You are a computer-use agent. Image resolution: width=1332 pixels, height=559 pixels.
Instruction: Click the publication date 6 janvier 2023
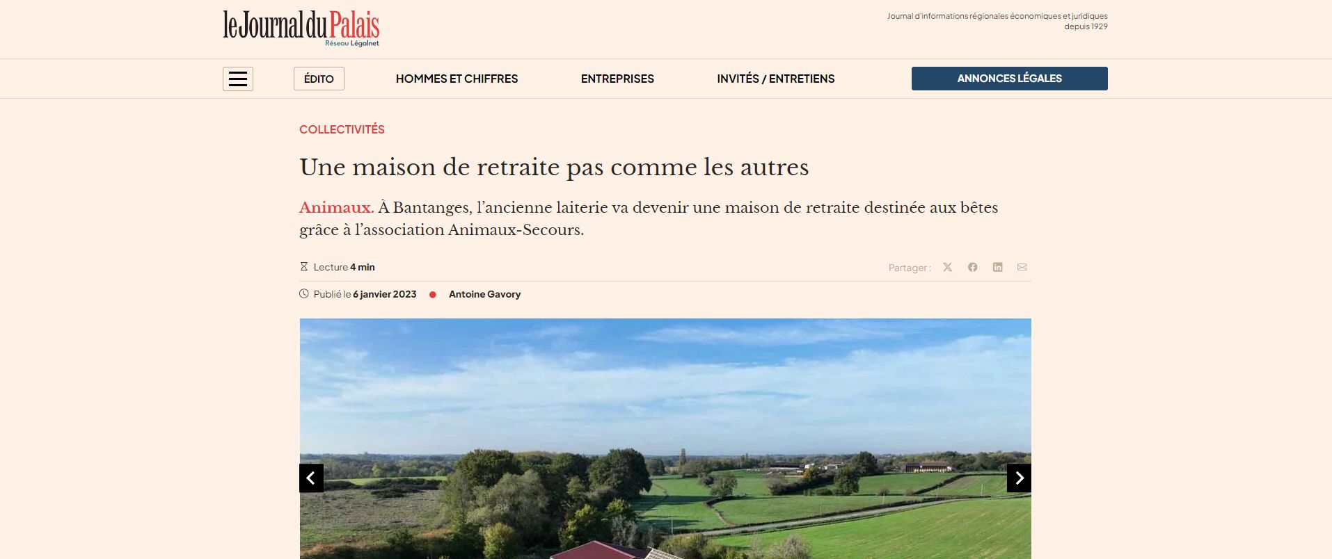click(x=384, y=294)
